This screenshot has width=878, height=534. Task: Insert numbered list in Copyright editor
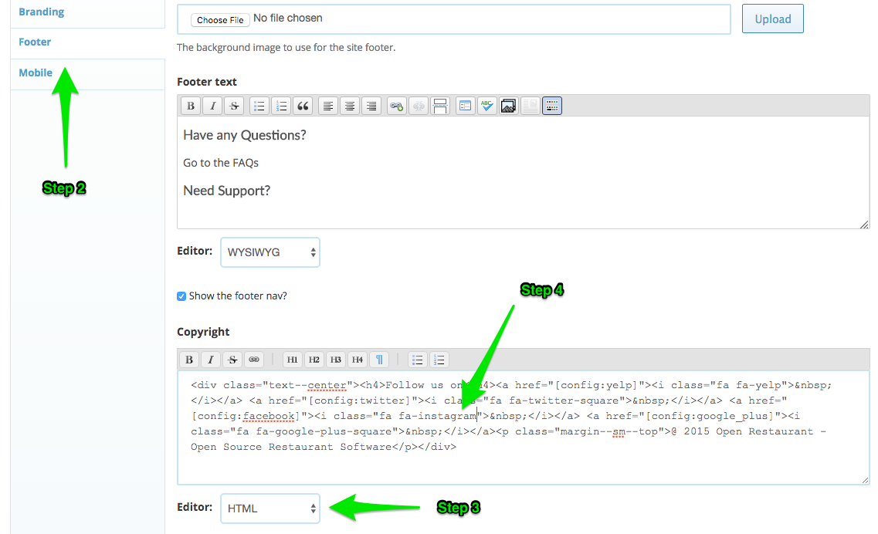[439, 360]
